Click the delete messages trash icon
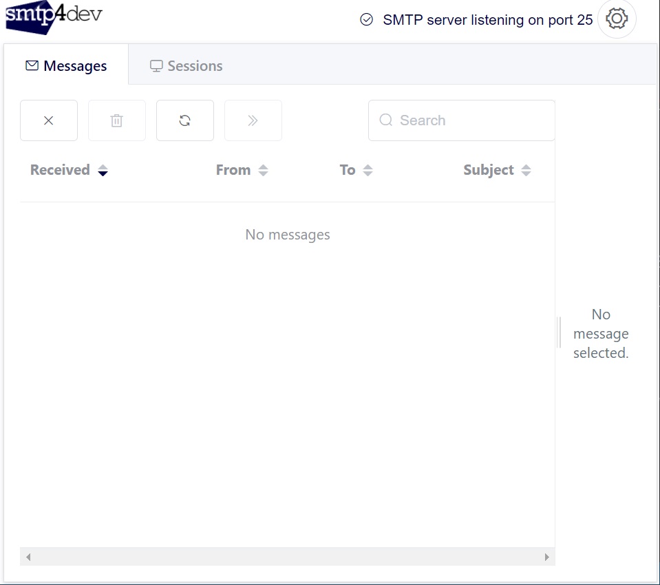 point(116,120)
